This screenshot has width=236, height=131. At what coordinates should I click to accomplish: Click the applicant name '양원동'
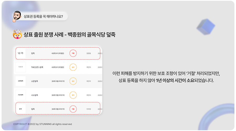coord(89,53)
